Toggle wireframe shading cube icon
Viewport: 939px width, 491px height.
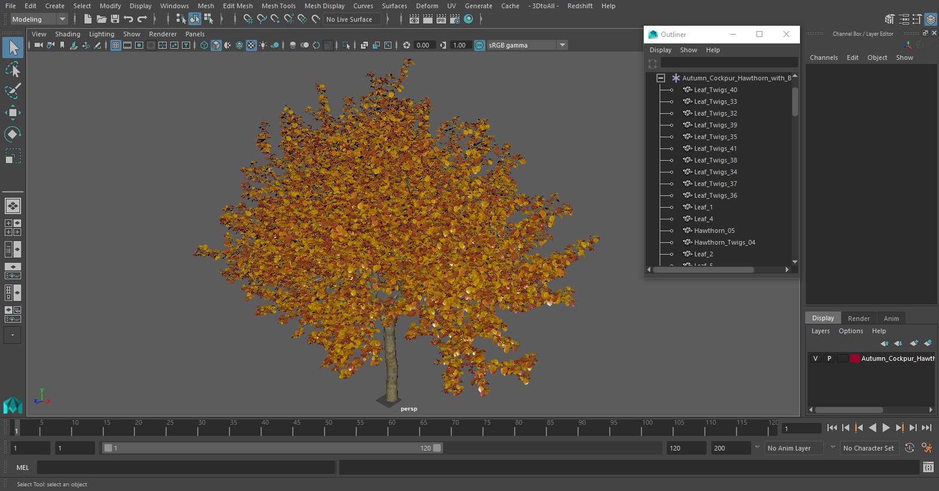pyautogui.click(x=204, y=45)
